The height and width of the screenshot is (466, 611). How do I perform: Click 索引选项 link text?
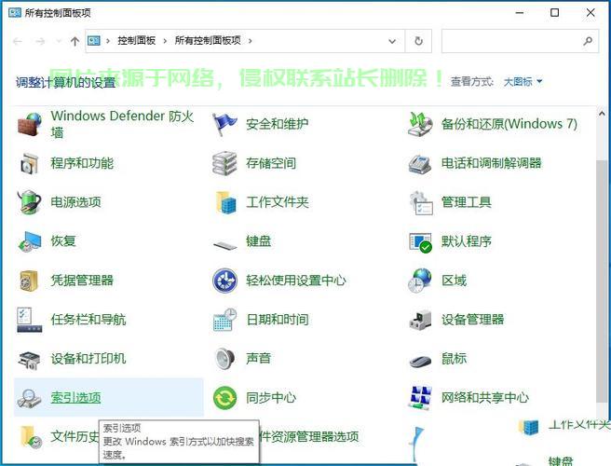click(76, 397)
